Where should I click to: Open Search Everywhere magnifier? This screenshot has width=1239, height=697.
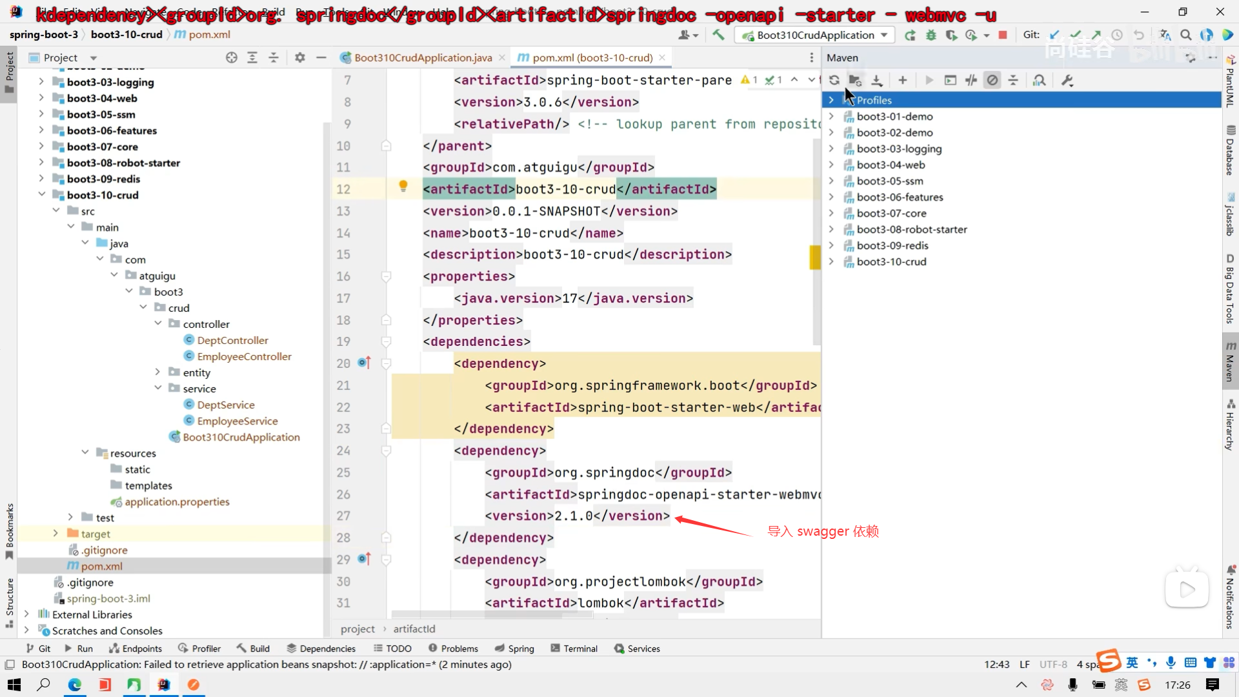[x=1185, y=35]
